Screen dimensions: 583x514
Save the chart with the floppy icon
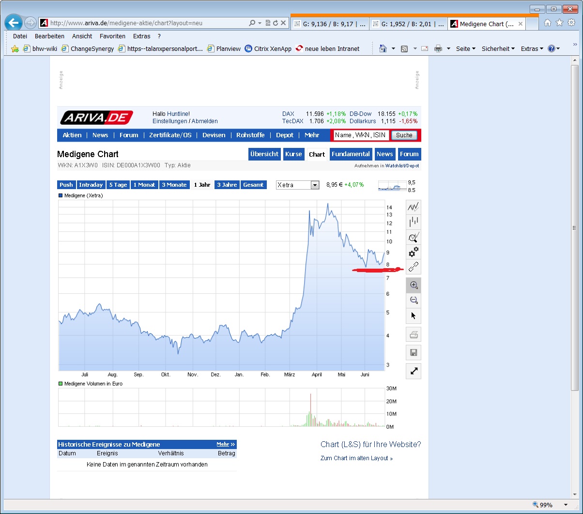[x=413, y=353]
